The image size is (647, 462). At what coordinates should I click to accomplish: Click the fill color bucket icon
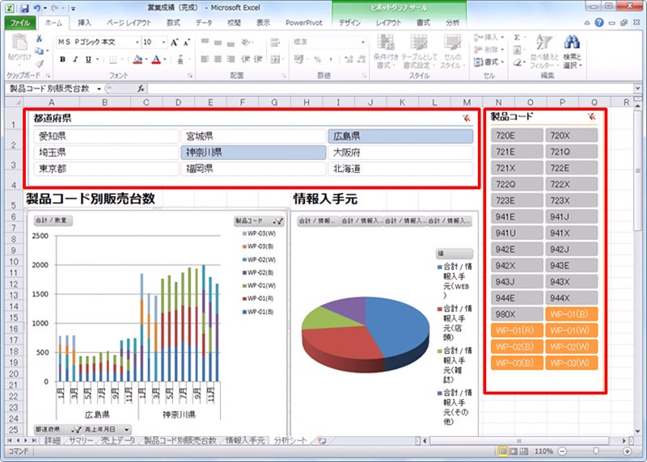pos(137,60)
